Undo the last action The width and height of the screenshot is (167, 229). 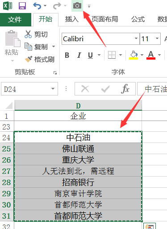pos(37,6)
